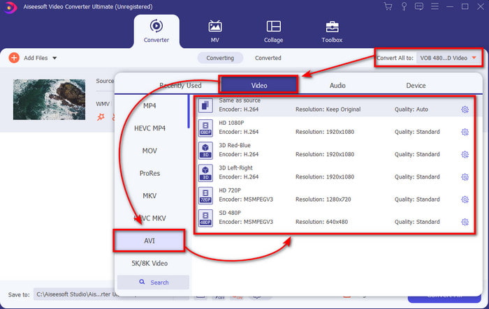489x309 pixels.
Task: Choose MP4 in the format list
Action: pyautogui.click(x=149, y=106)
